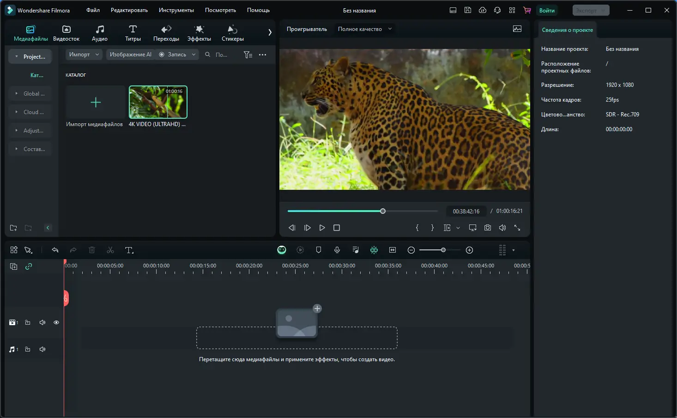This screenshot has height=418, width=677.
Task: Open the Файл menu
Action: pos(93,10)
